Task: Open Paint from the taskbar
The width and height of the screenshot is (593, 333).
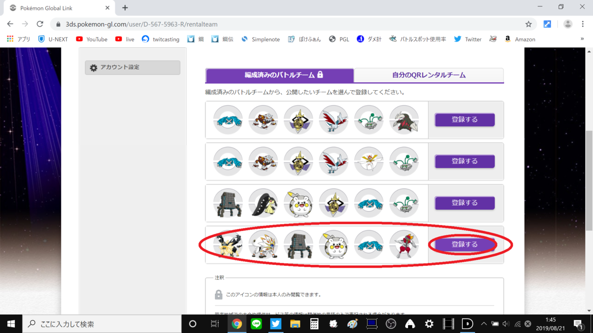Action: click(352, 324)
